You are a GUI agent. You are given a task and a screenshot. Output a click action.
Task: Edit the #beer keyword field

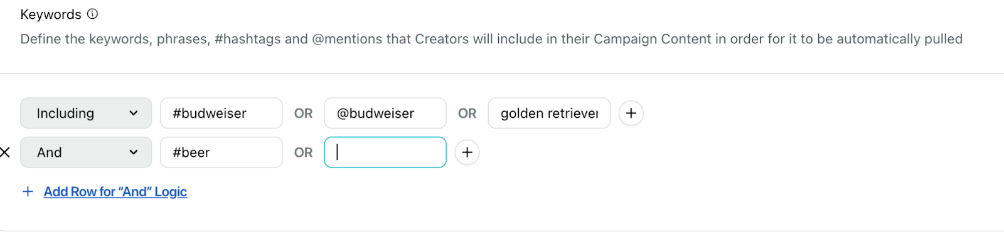pos(222,152)
